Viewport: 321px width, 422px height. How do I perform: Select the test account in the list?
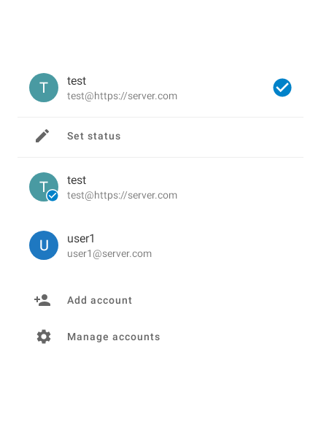coord(160,187)
